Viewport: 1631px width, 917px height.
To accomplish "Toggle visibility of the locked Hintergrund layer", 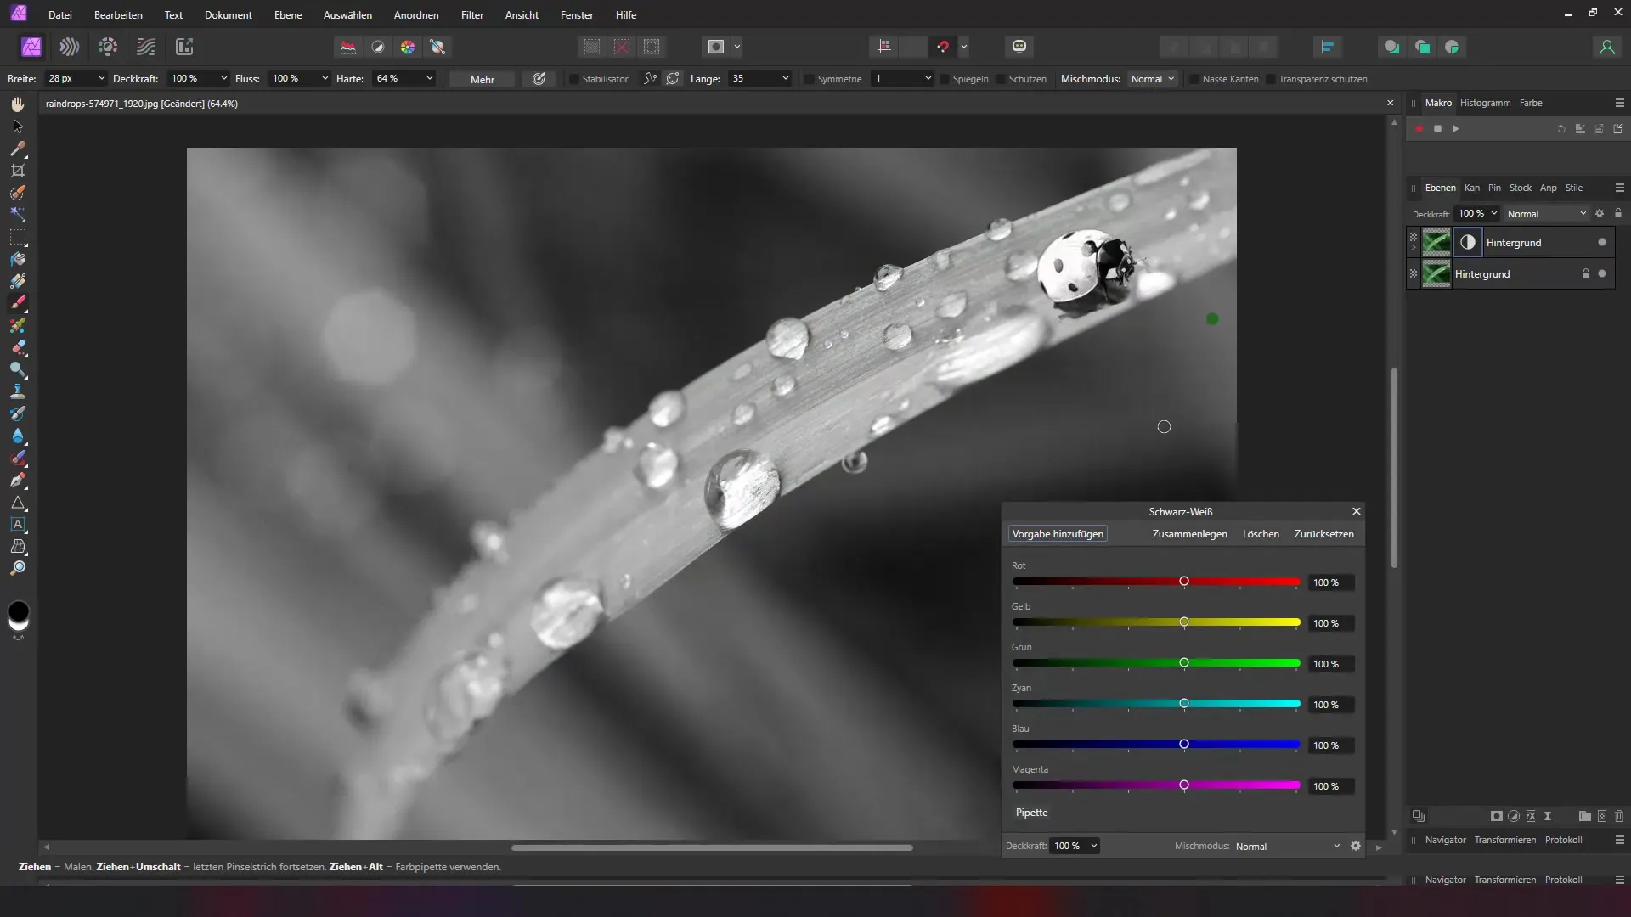I will [1602, 274].
